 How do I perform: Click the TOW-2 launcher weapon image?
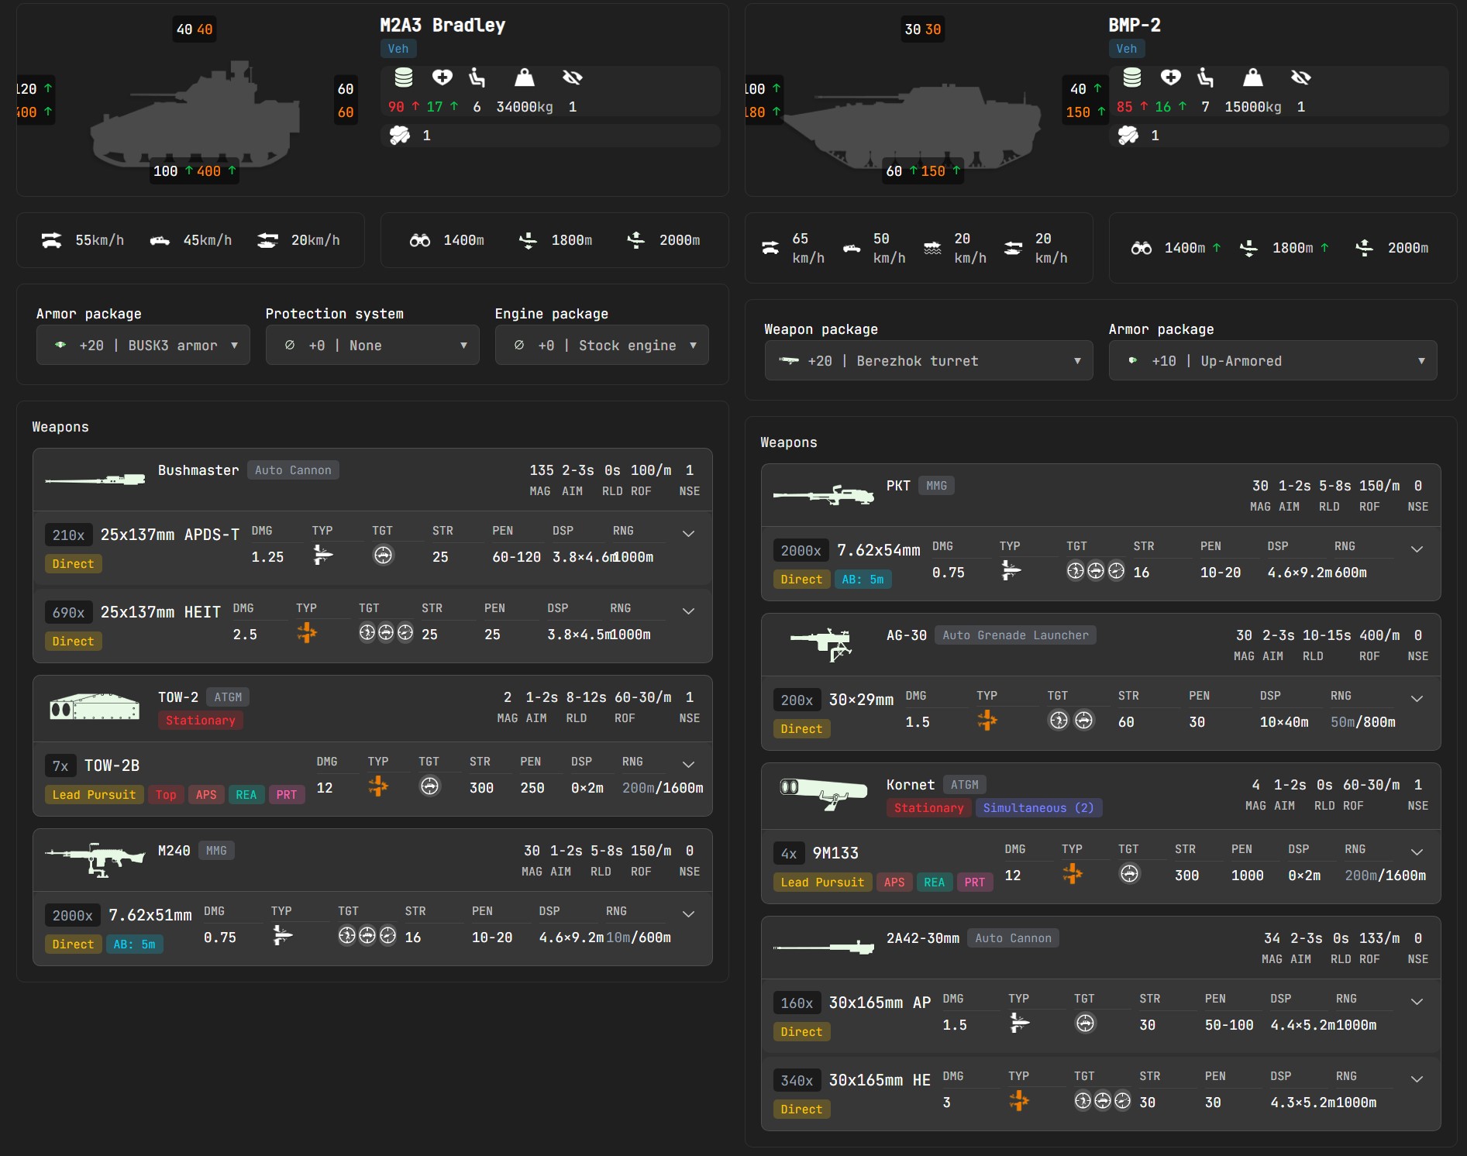(95, 707)
